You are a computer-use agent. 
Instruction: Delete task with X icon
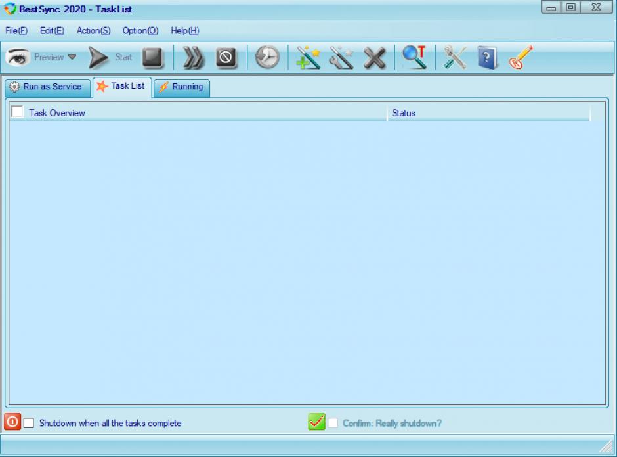coord(375,58)
